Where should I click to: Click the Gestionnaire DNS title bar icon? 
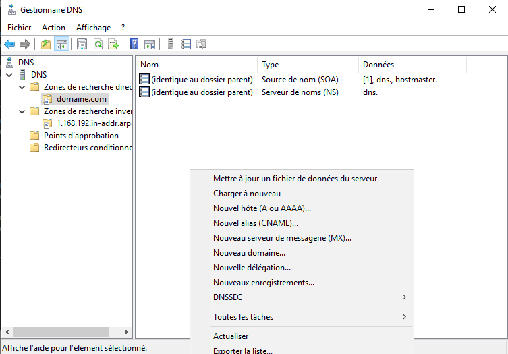coord(11,9)
